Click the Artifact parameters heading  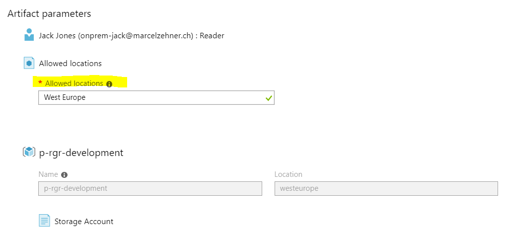click(x=49, y=13)
